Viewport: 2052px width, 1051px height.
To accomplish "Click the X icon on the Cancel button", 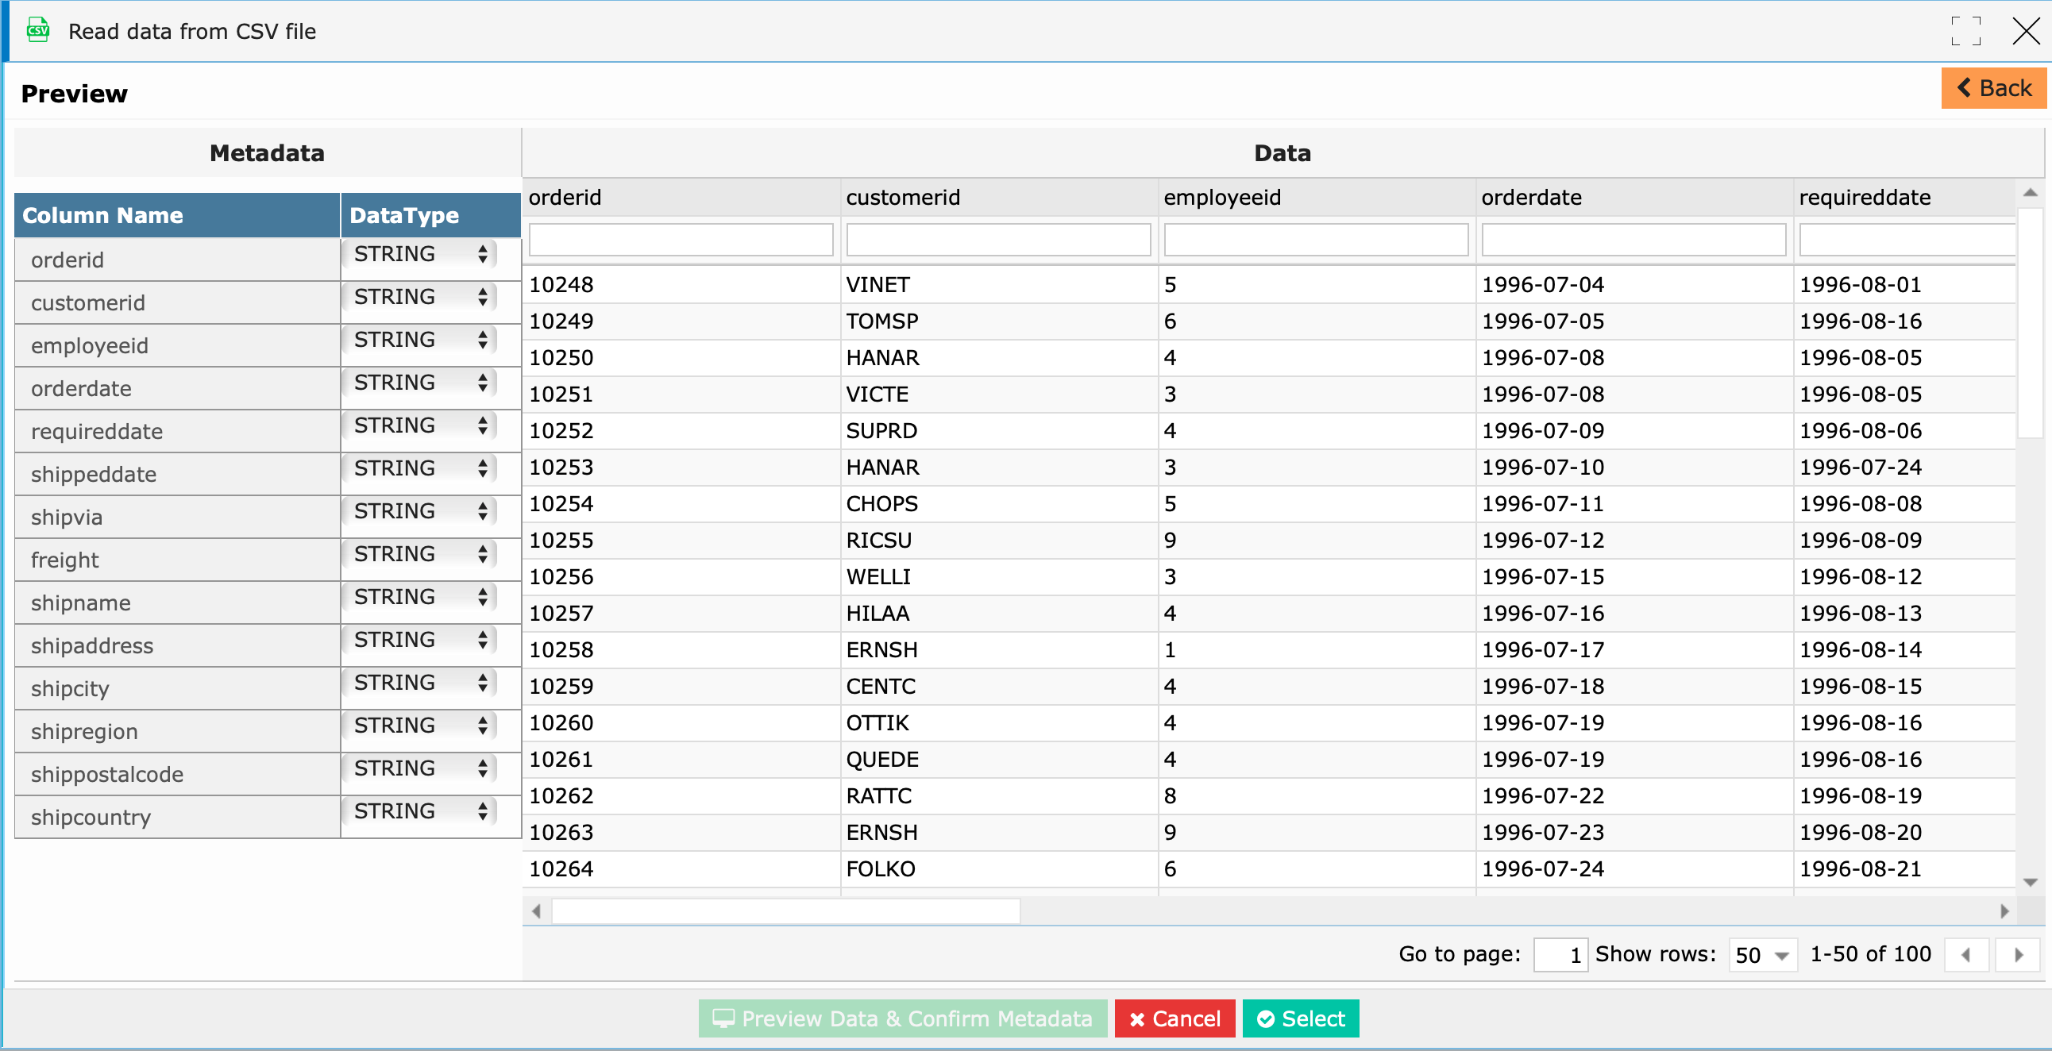I will pyautogui.click(x=1137, y=1018).
